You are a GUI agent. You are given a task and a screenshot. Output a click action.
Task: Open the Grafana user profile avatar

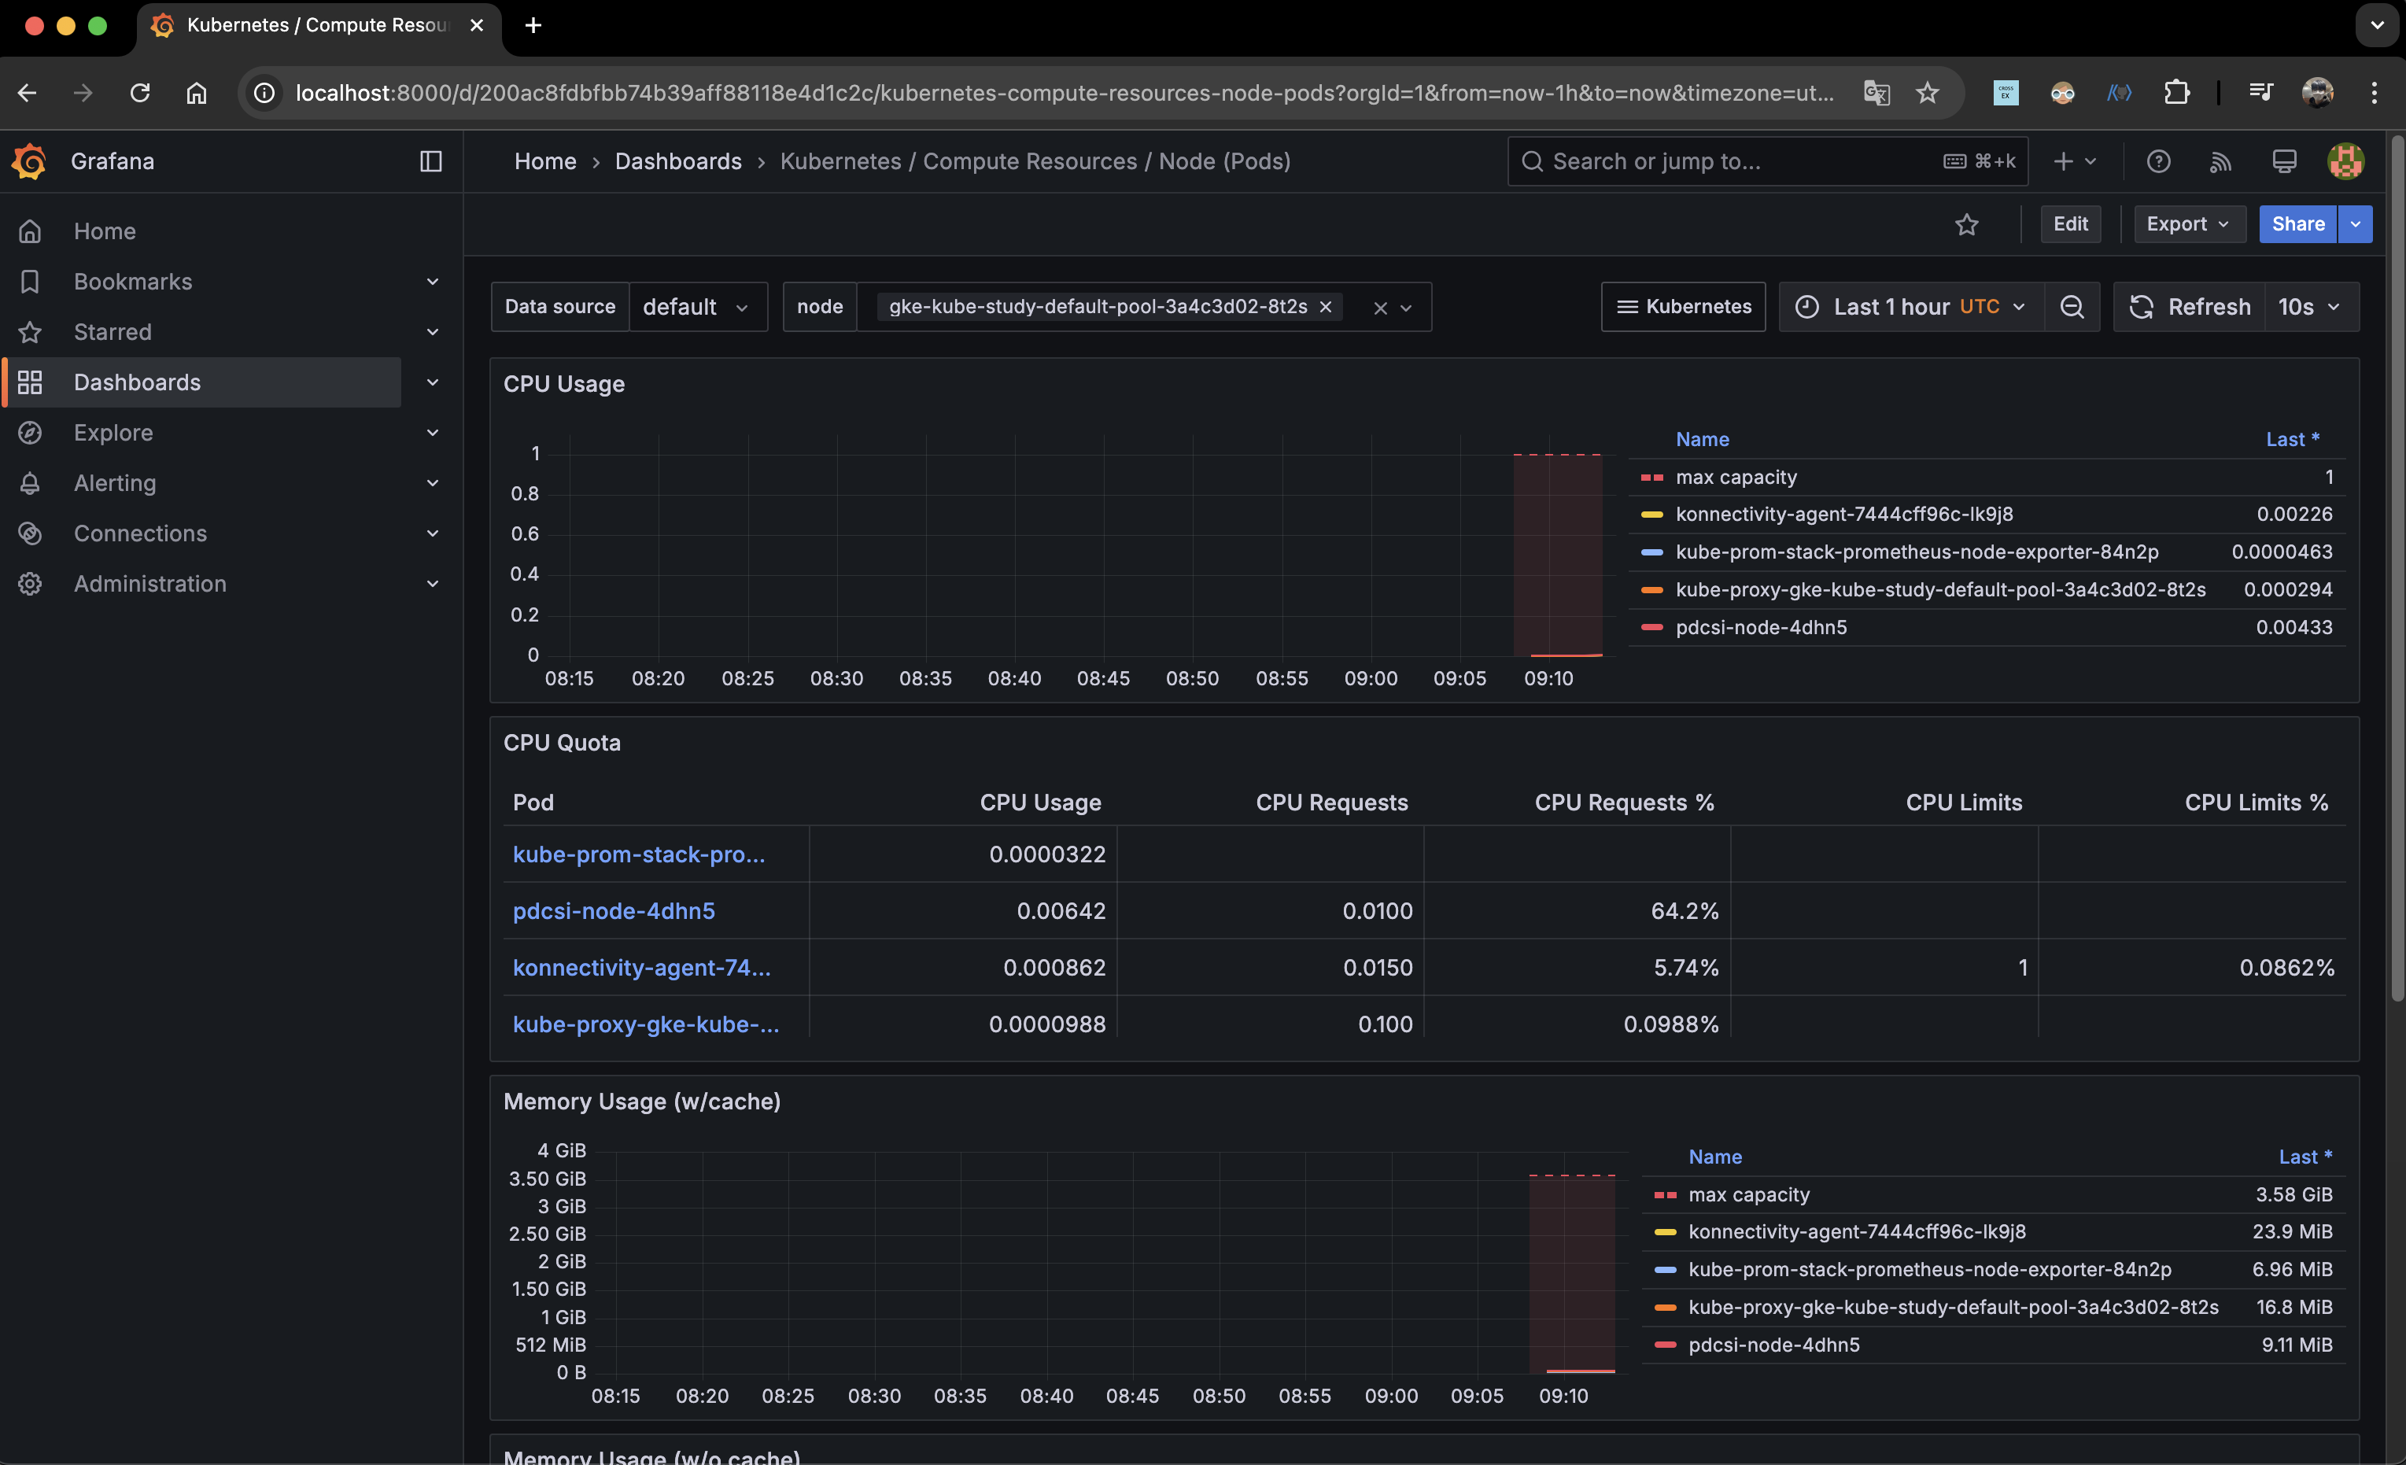(2345, 161)
